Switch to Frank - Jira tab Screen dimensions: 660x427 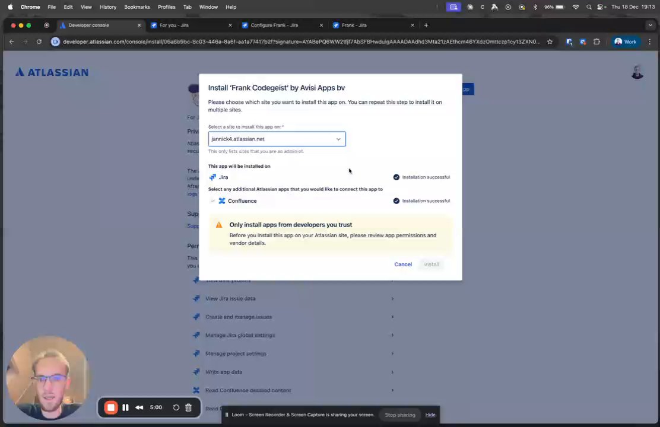pos(373,26)
